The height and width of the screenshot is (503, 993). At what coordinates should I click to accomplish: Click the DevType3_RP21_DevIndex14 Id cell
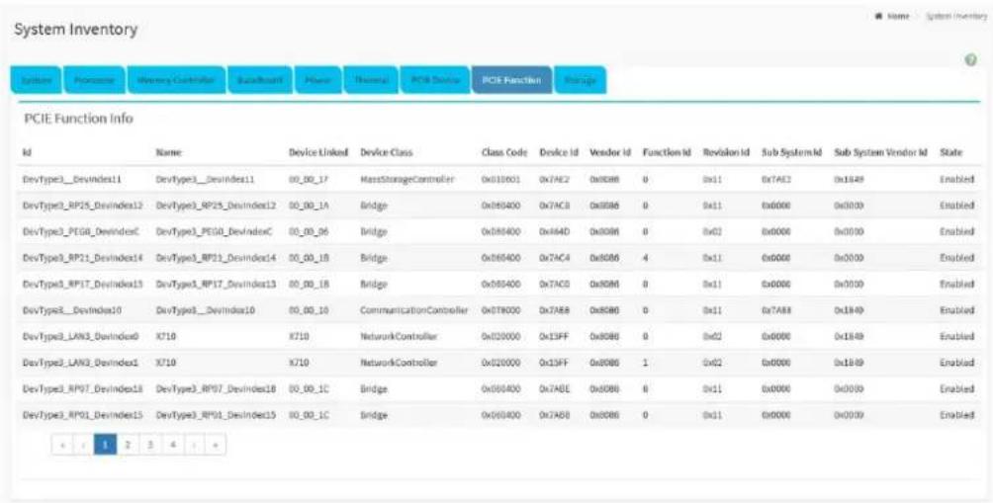pos(83,258)
